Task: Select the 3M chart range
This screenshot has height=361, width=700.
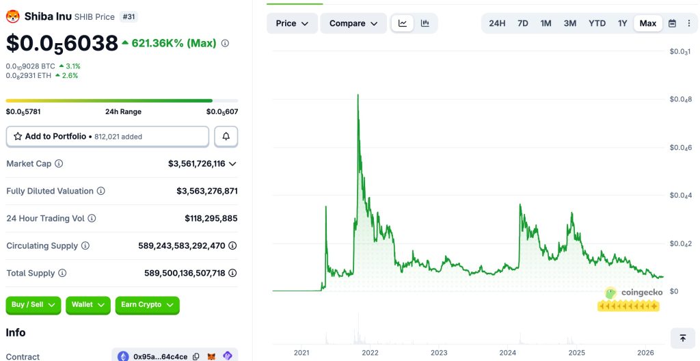Action: tap(569, 23)
